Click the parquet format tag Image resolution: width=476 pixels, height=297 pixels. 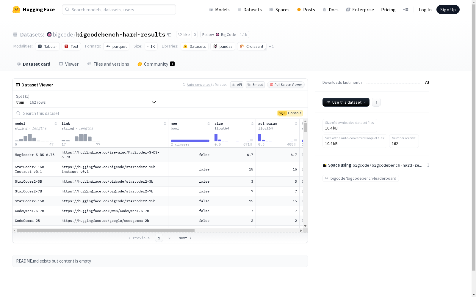(x=116, y=46)
